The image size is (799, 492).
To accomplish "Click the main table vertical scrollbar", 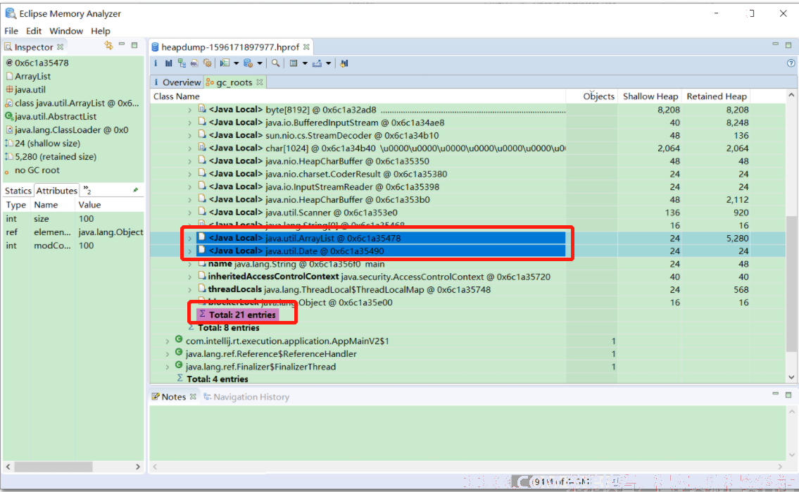I will point(791,283).
